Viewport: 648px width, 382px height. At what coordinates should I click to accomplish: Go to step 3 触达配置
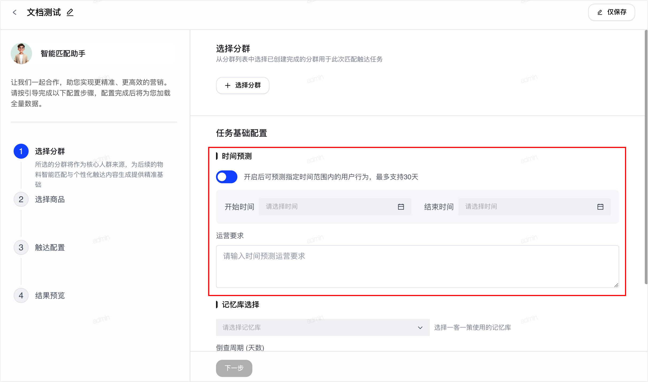[x=50, y=247]
